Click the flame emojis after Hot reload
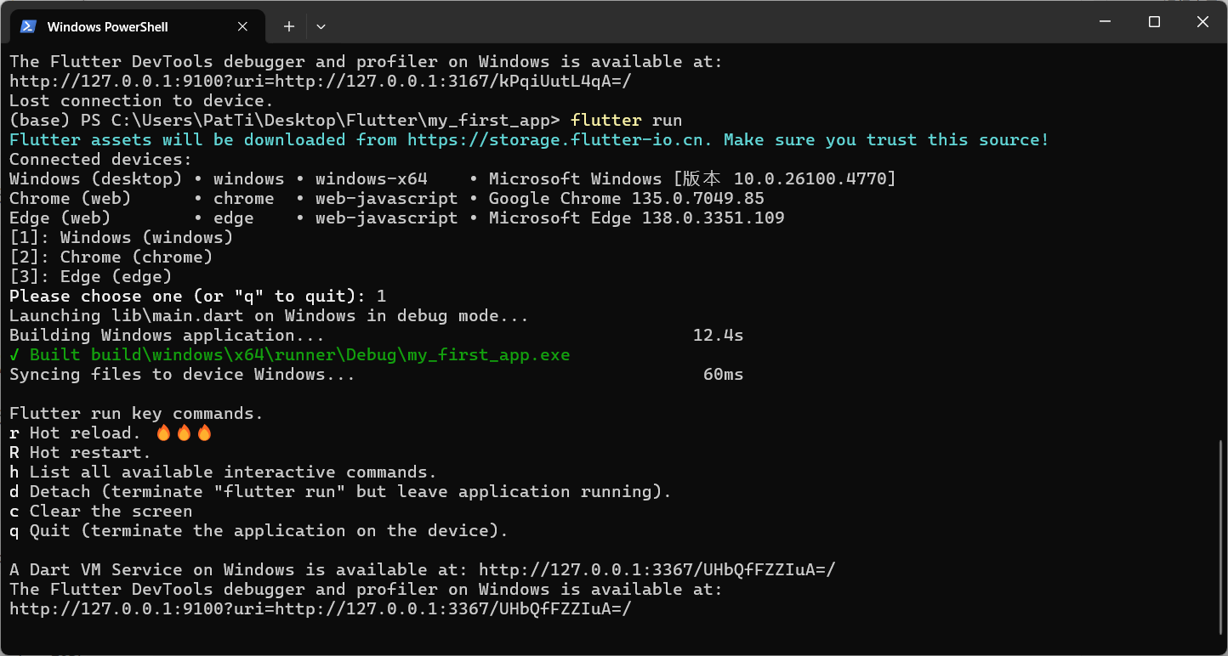The image size is (1228, 656). (184, 433)
